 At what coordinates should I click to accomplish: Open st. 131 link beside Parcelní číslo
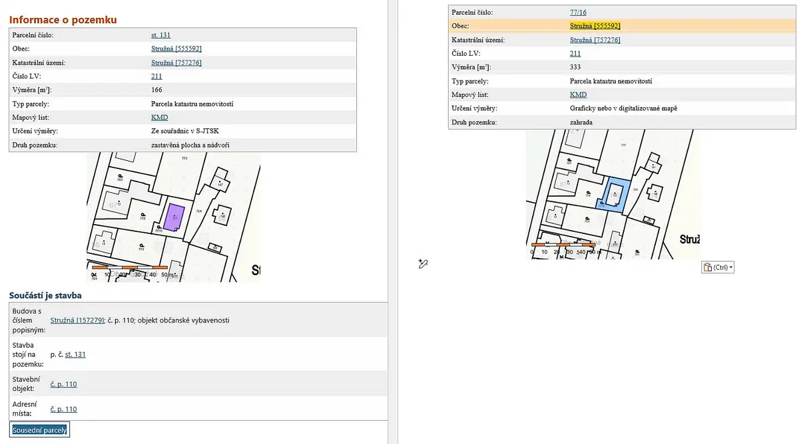pos(161,35)
